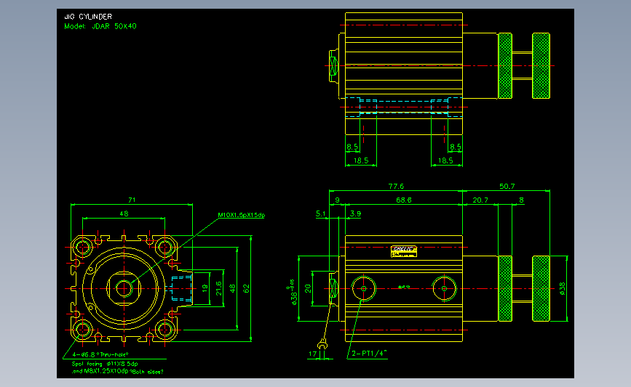Image resolution: width=631 pixels, height=387 pixels.
Task: Click the JIG CYLINDER title text
Action: [88, 17]
